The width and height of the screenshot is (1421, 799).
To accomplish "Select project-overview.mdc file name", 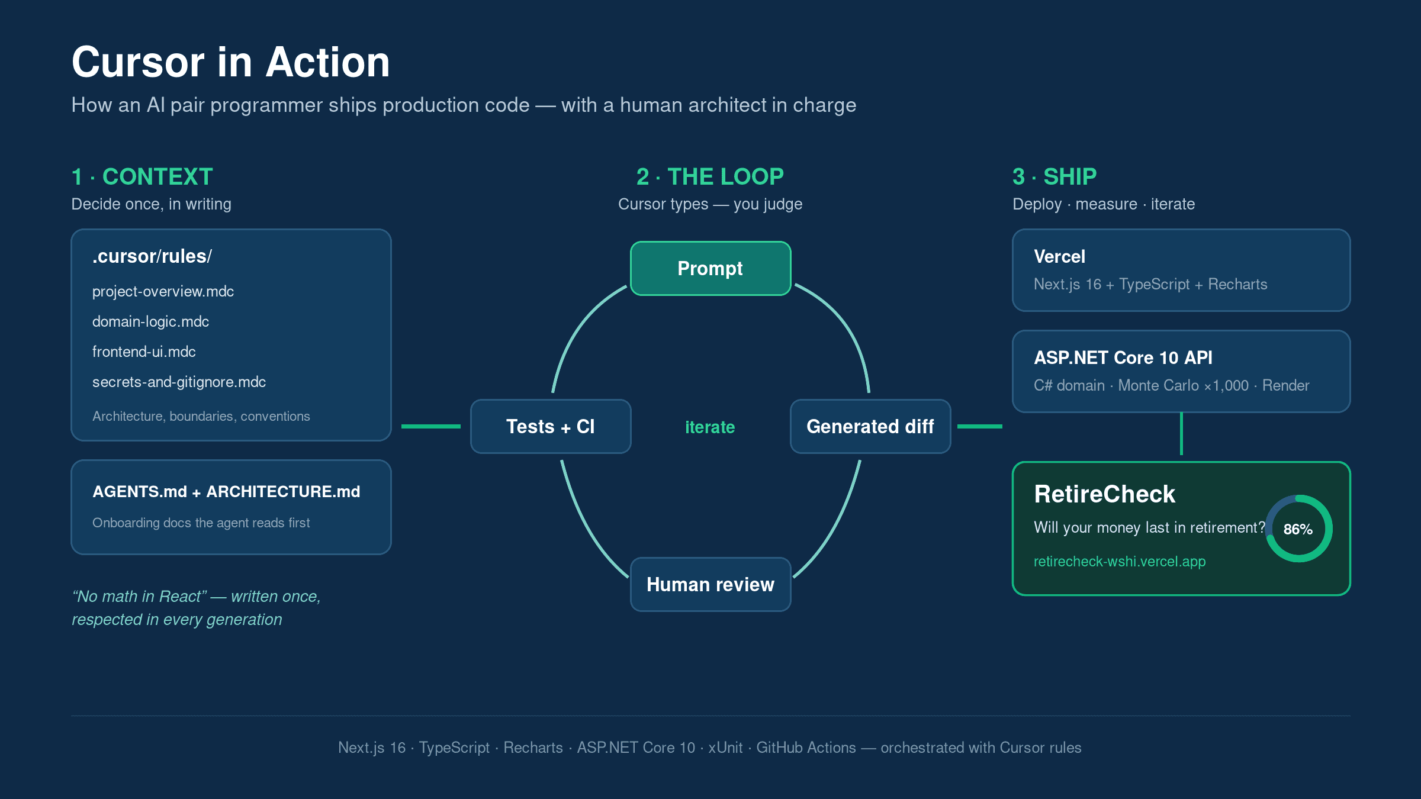I will click(163, 291).
